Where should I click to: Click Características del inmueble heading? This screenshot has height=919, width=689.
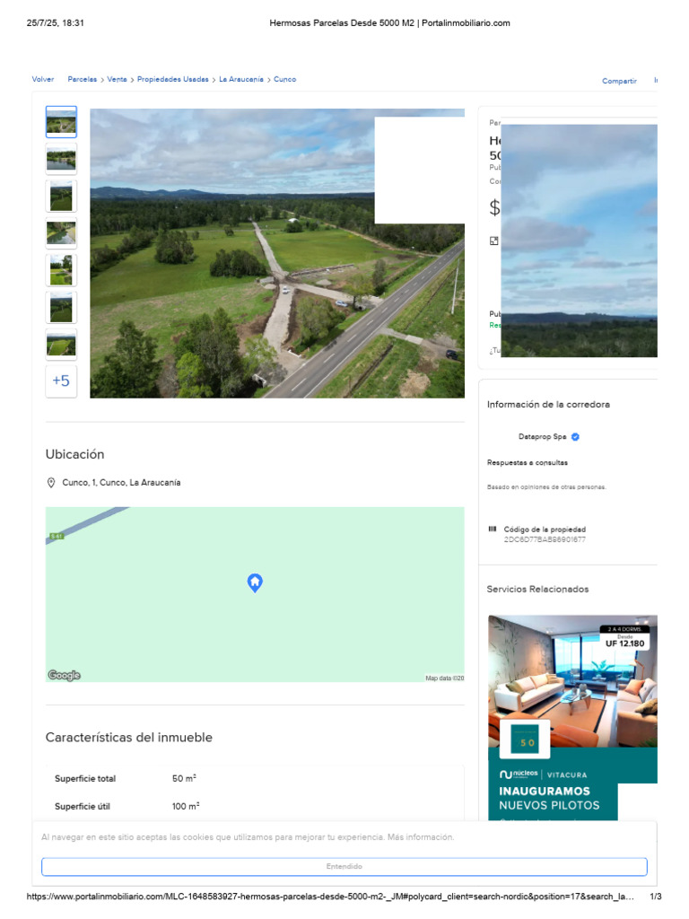(129, 738)
